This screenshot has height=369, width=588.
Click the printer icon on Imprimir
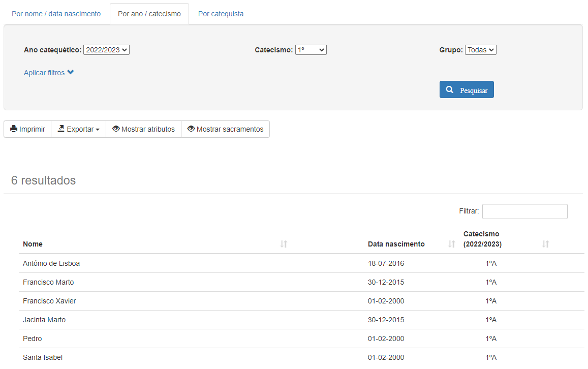pos(14,129)
